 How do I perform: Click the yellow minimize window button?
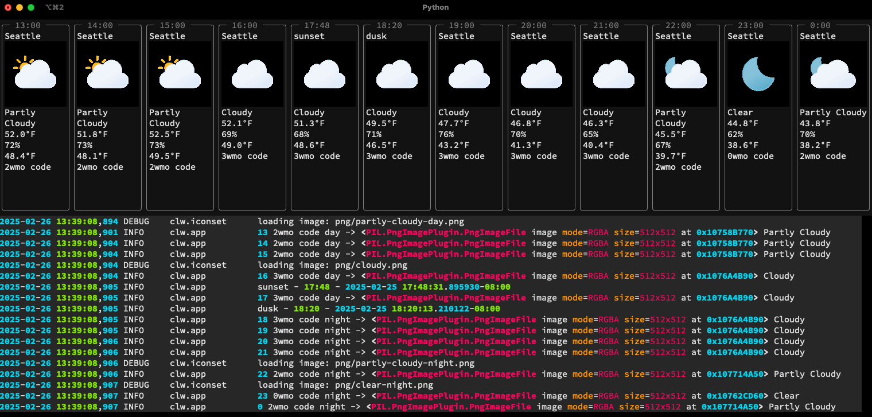click(x=20, y=7)
